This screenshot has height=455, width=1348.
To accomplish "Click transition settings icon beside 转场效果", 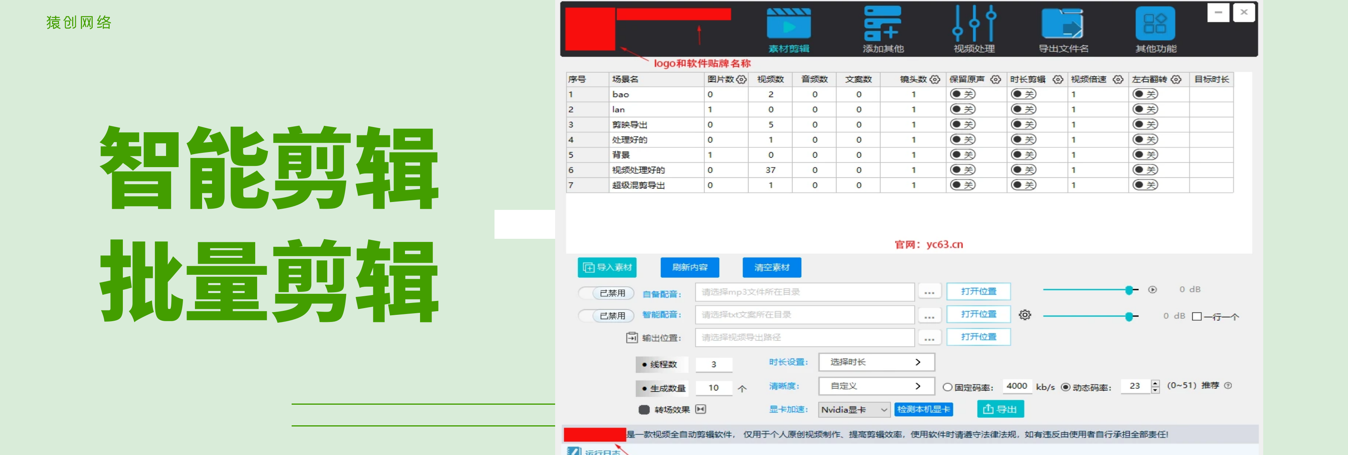I will pos(701,409).
